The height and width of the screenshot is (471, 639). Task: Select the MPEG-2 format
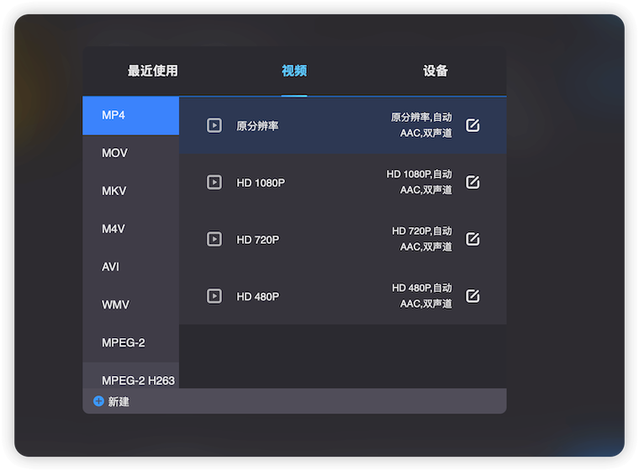click(x=130, y=342)
